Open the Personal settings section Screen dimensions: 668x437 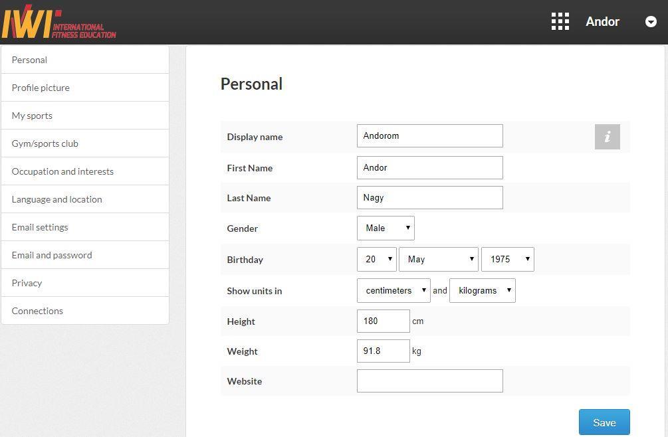click(85, 60)
